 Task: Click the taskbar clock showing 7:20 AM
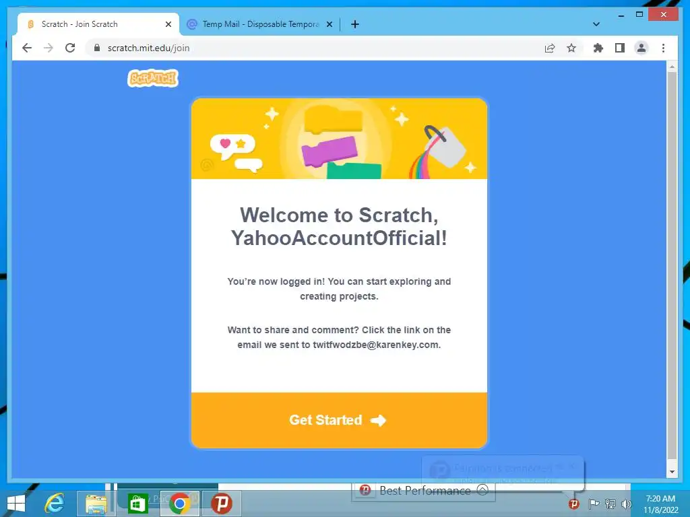(660, 504)
